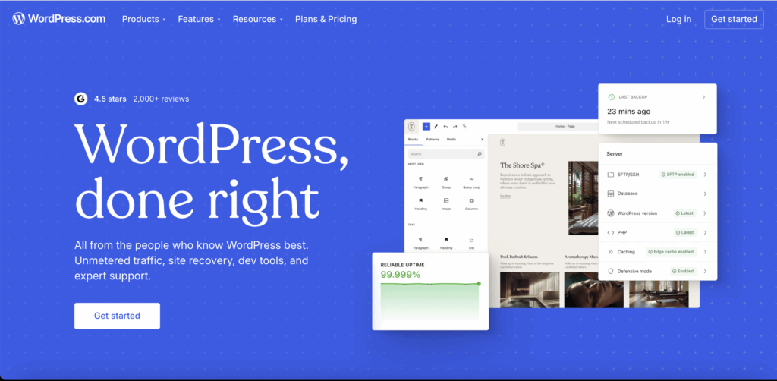
Task: Click the spa site logo in editor corner
Action: pyautogui.click(x=411, y=126)
